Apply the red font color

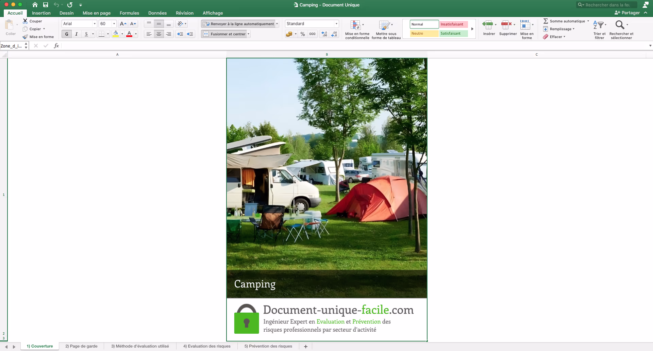coord(129,34)
